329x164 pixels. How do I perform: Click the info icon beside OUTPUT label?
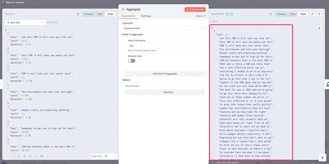(x=231, y=14)
